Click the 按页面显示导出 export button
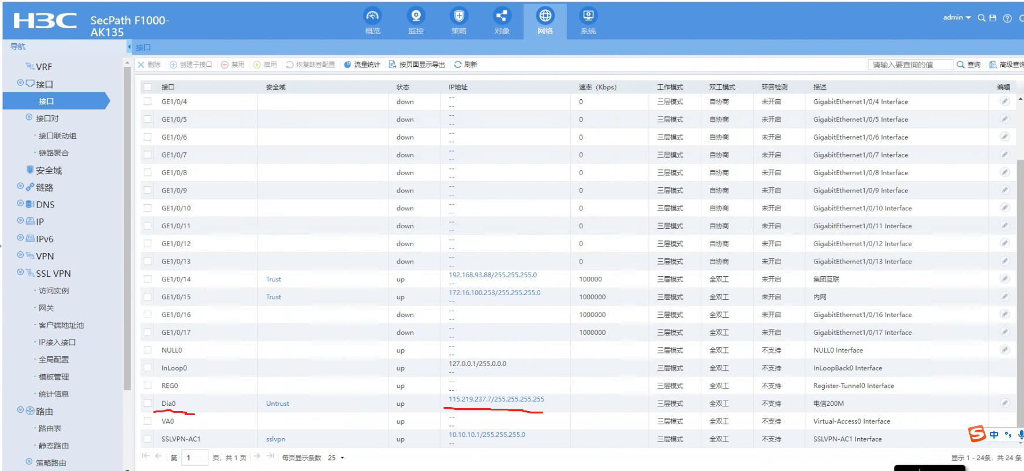This screenshot has width=1024, height=471. click(x=417, y=65)
